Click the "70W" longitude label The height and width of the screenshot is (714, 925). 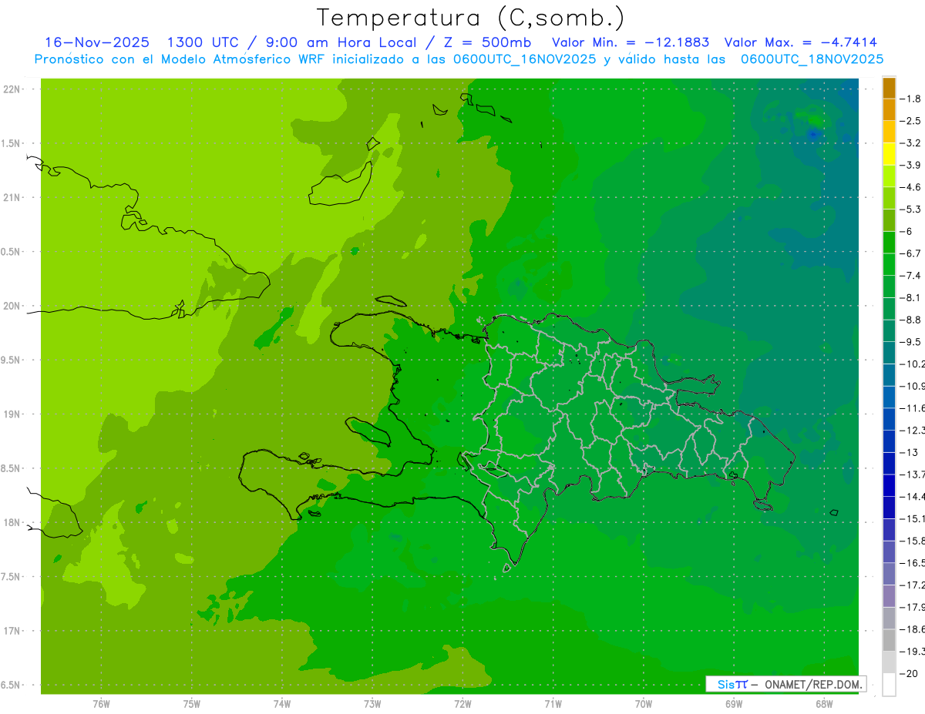coord(643,704)
